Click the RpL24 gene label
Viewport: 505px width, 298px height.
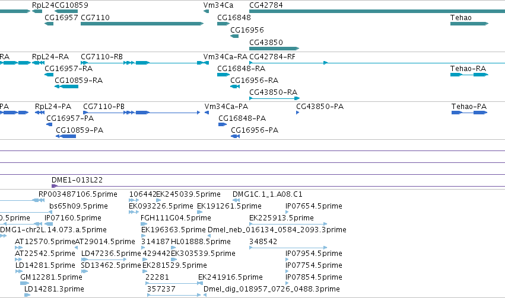point(43,5)
